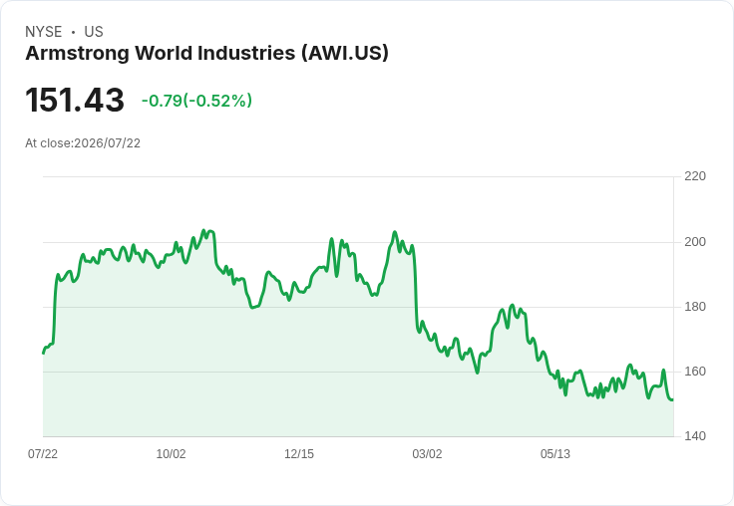Click the US market label

click(x=94, y=32)
